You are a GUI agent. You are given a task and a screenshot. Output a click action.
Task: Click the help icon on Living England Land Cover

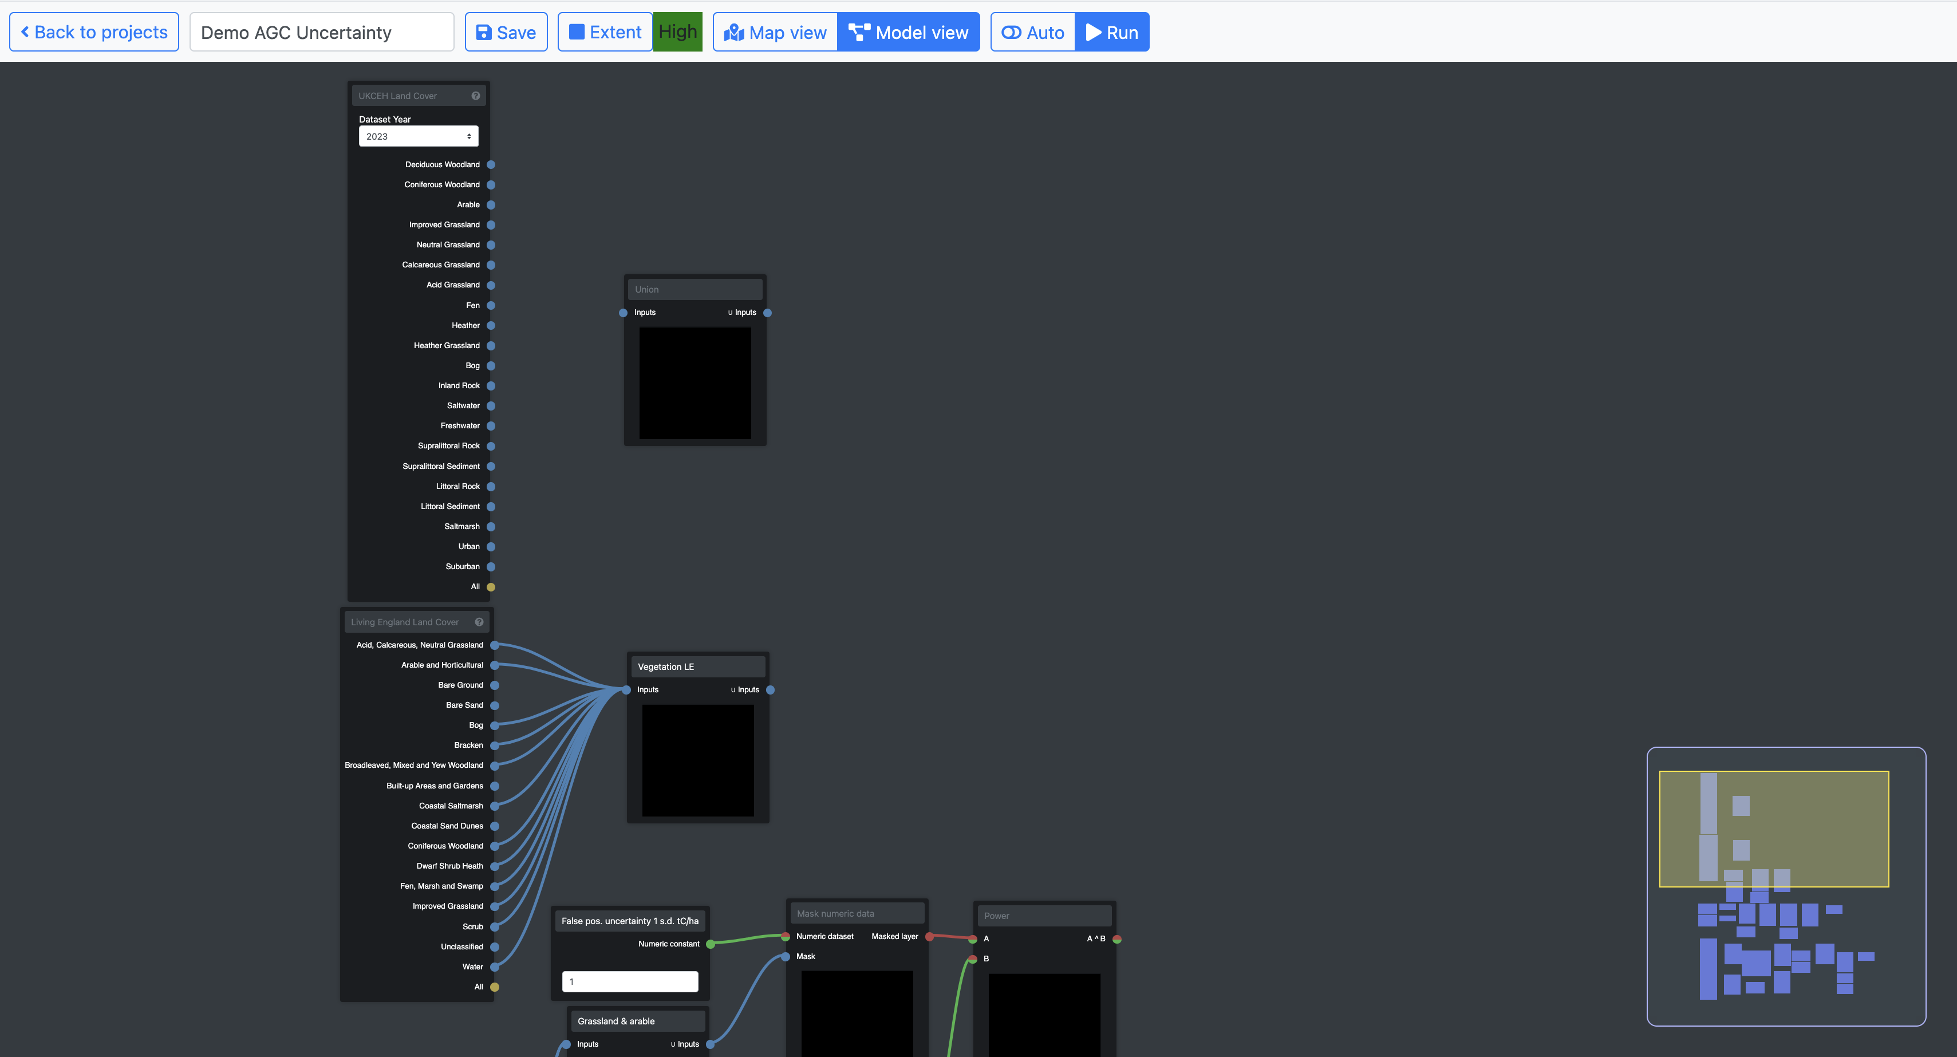point(479,622)
